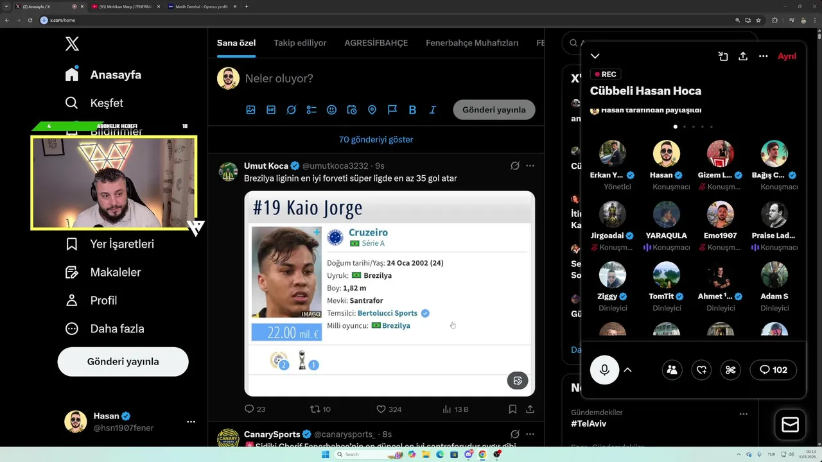Leave the Space with Ayrıl
The image size is (822, 462).
pyautogui.click(x=787, y=56)
